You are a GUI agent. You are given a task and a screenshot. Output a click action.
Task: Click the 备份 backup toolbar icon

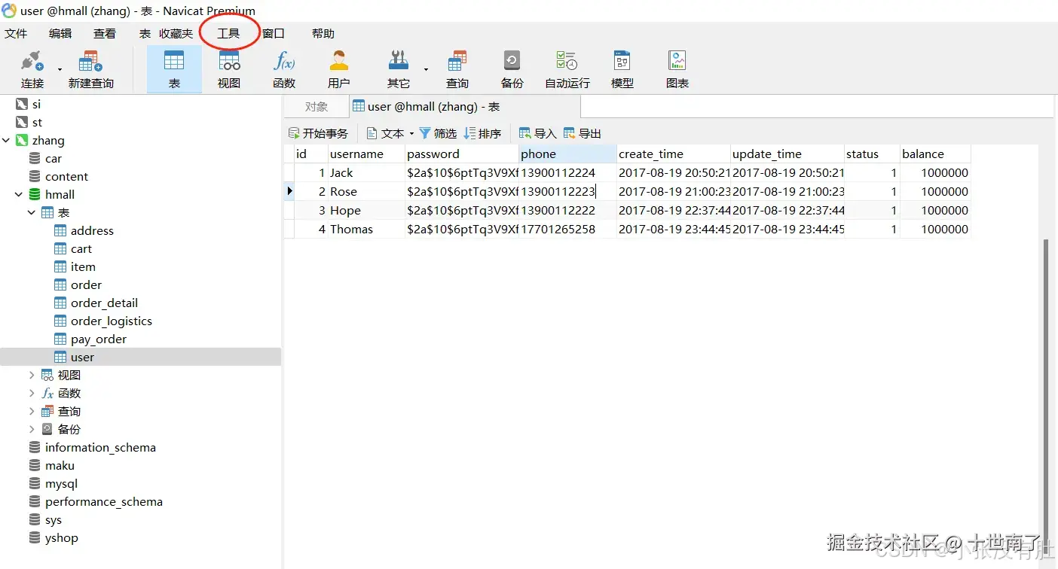(x=512, y=61)
